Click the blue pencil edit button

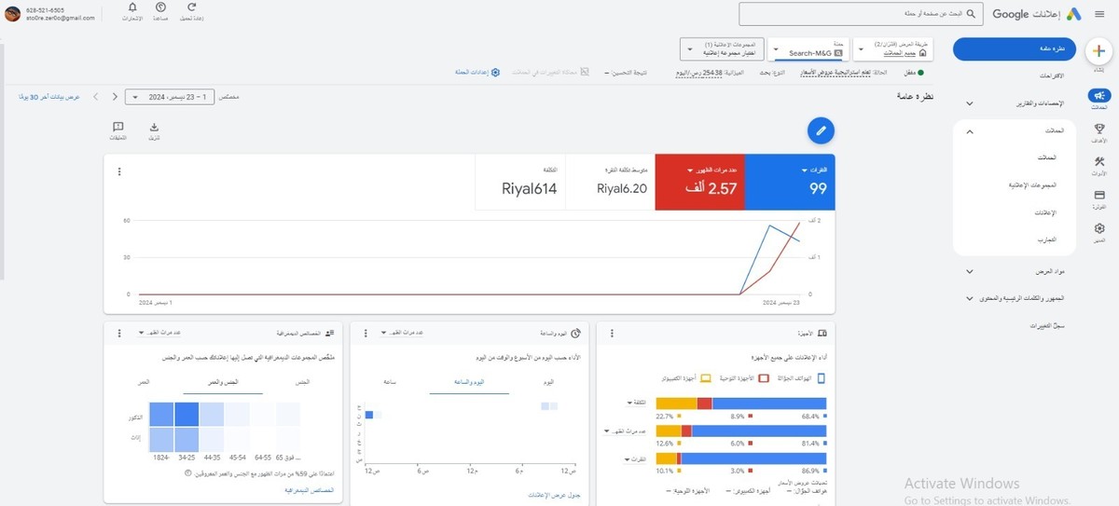821,131
